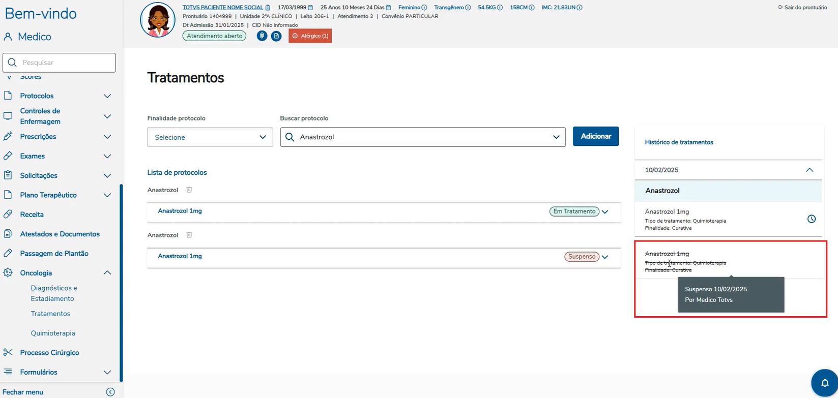Open Quimioterapia in the Oncologia submenu

[53, 333]
